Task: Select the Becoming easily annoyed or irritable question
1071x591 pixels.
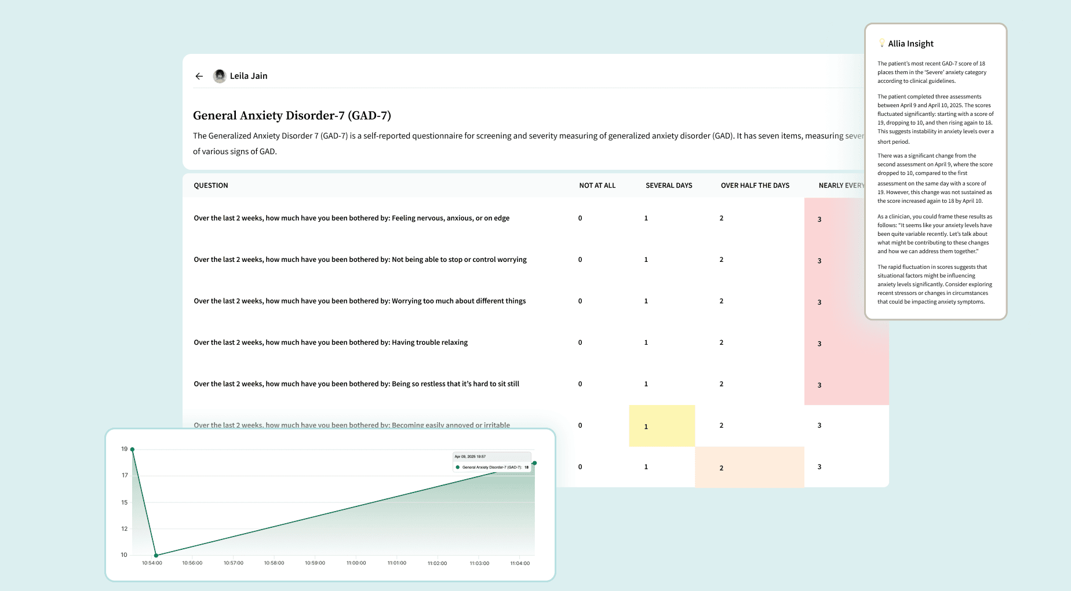Action: pyautogui.click(x=352, y=425)
